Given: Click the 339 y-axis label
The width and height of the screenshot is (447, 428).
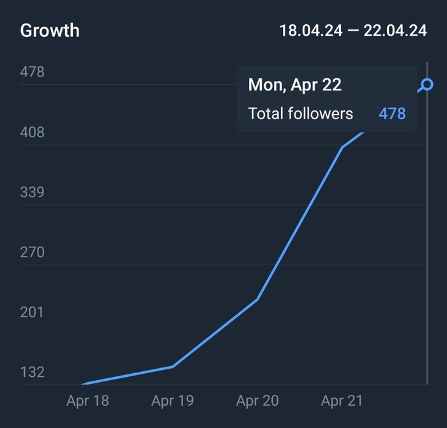Looking at the screenshot, I should [33, 192].
